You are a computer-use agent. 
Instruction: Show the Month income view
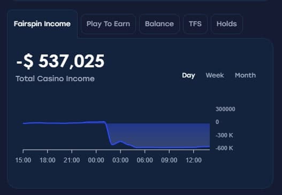point(245,75)
